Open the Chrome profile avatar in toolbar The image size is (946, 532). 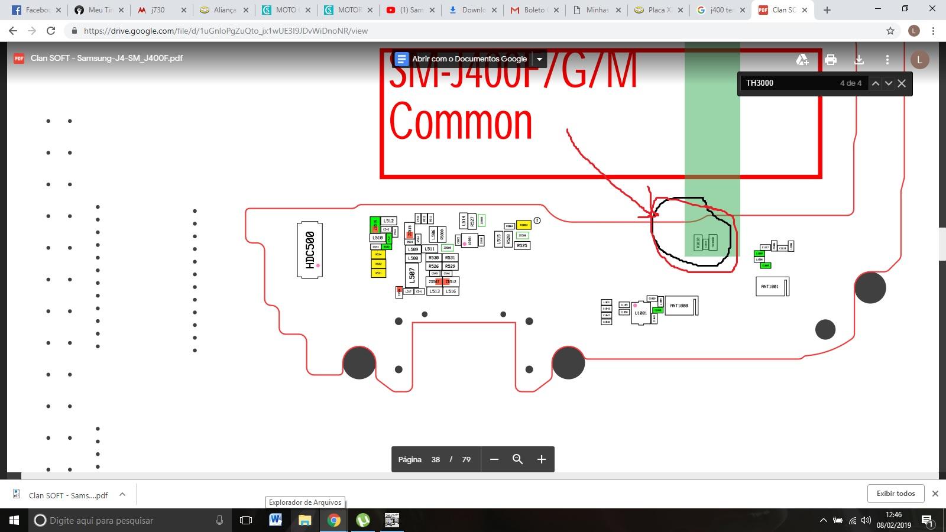[914, 31]
